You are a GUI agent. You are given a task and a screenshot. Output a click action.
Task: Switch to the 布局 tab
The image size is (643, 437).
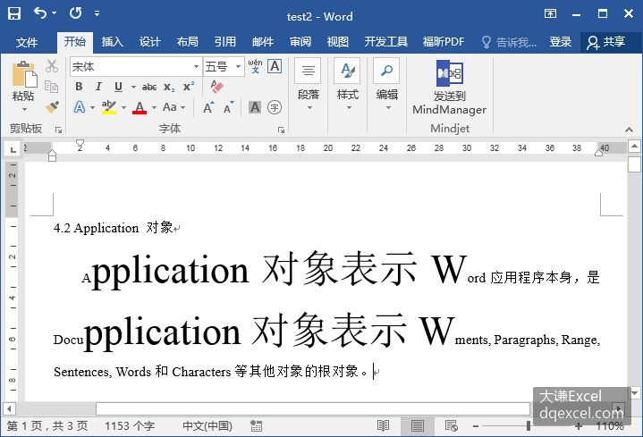point(188,42)
